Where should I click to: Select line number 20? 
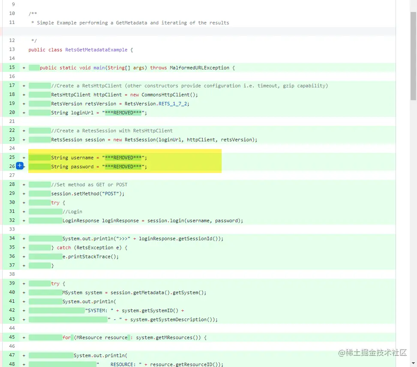(x=12, y=112)
